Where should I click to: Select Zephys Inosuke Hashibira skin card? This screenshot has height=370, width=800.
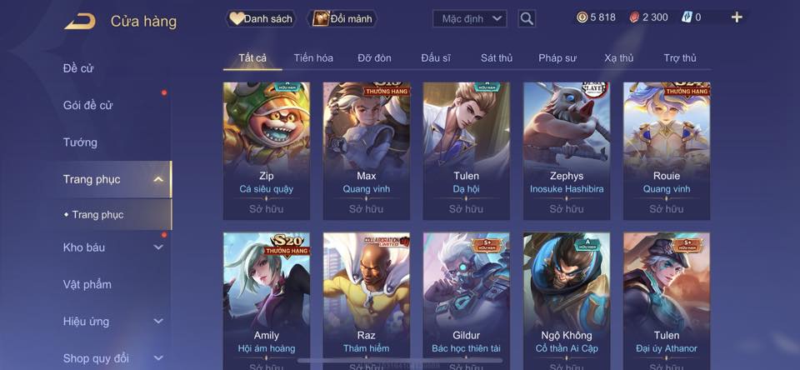(x=567, y=151)
